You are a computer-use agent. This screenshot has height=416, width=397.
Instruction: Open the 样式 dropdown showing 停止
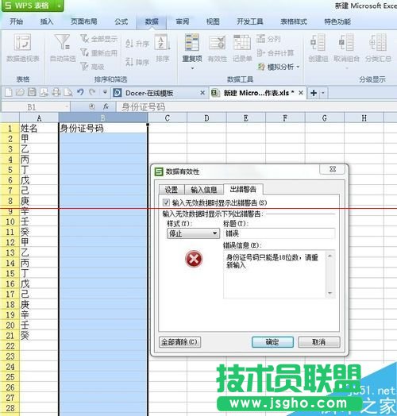193,233
